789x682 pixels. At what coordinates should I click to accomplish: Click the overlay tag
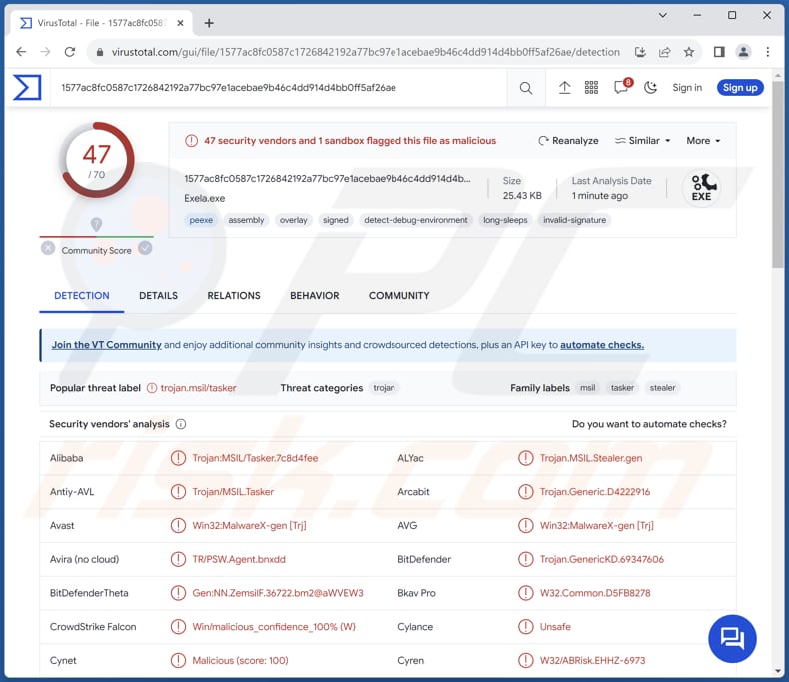(x=293, y=220)
